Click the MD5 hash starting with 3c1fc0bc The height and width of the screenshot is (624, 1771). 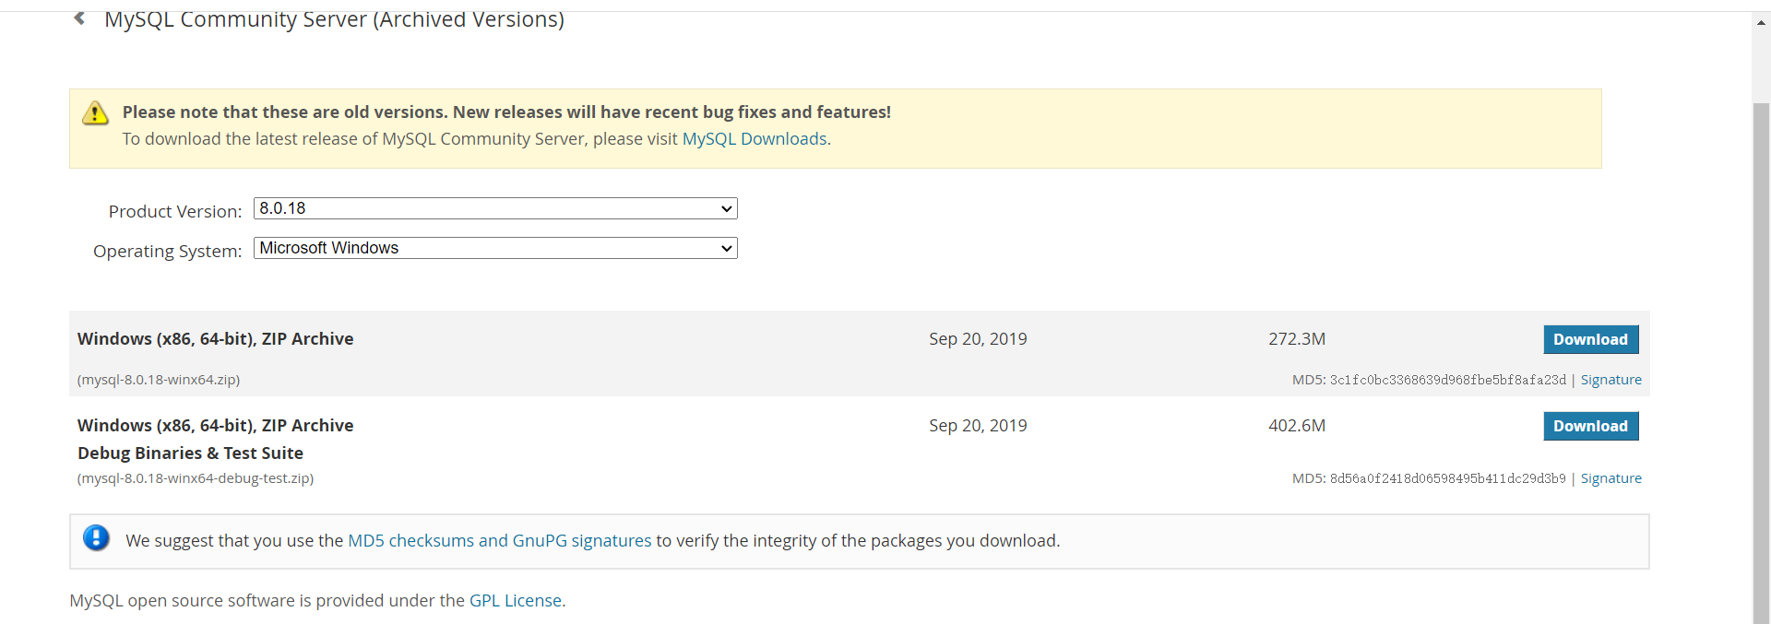tap(1448, 380)
